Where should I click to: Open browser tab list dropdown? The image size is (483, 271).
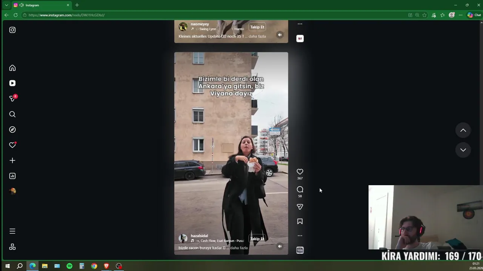[6, 5]
